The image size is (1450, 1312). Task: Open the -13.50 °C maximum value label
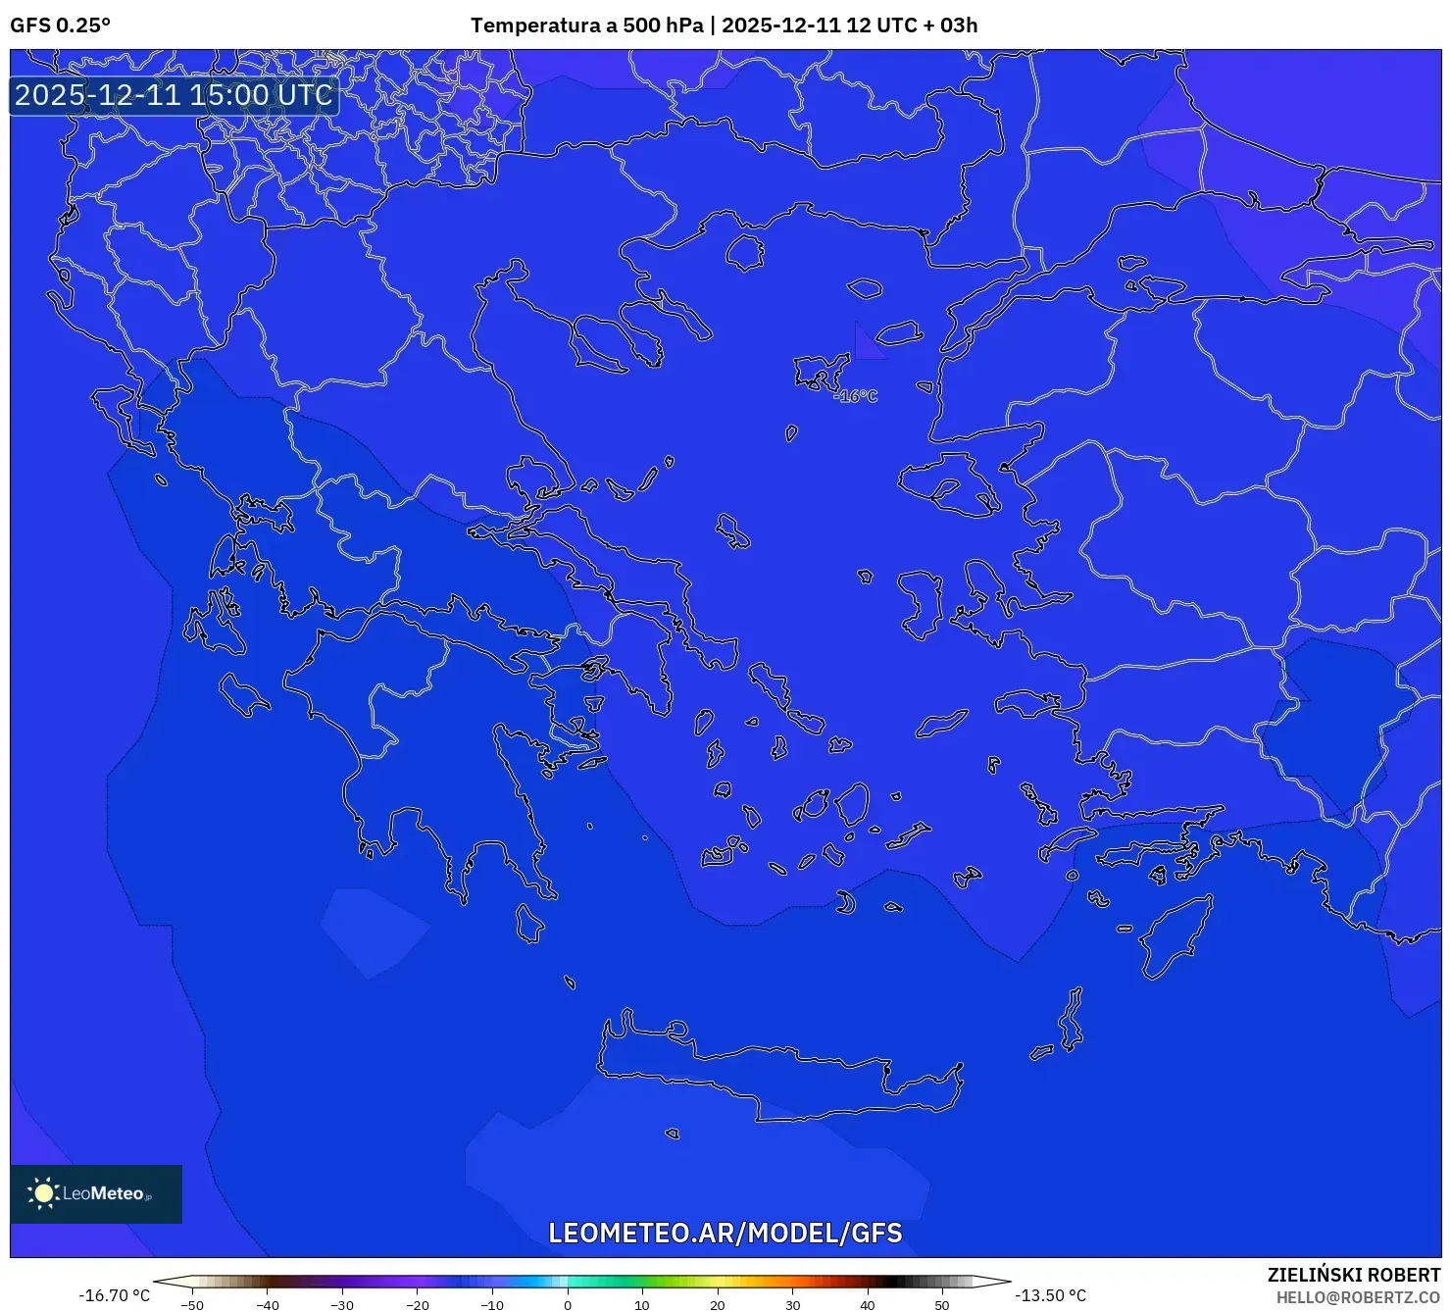[x=1051, y=1295]
